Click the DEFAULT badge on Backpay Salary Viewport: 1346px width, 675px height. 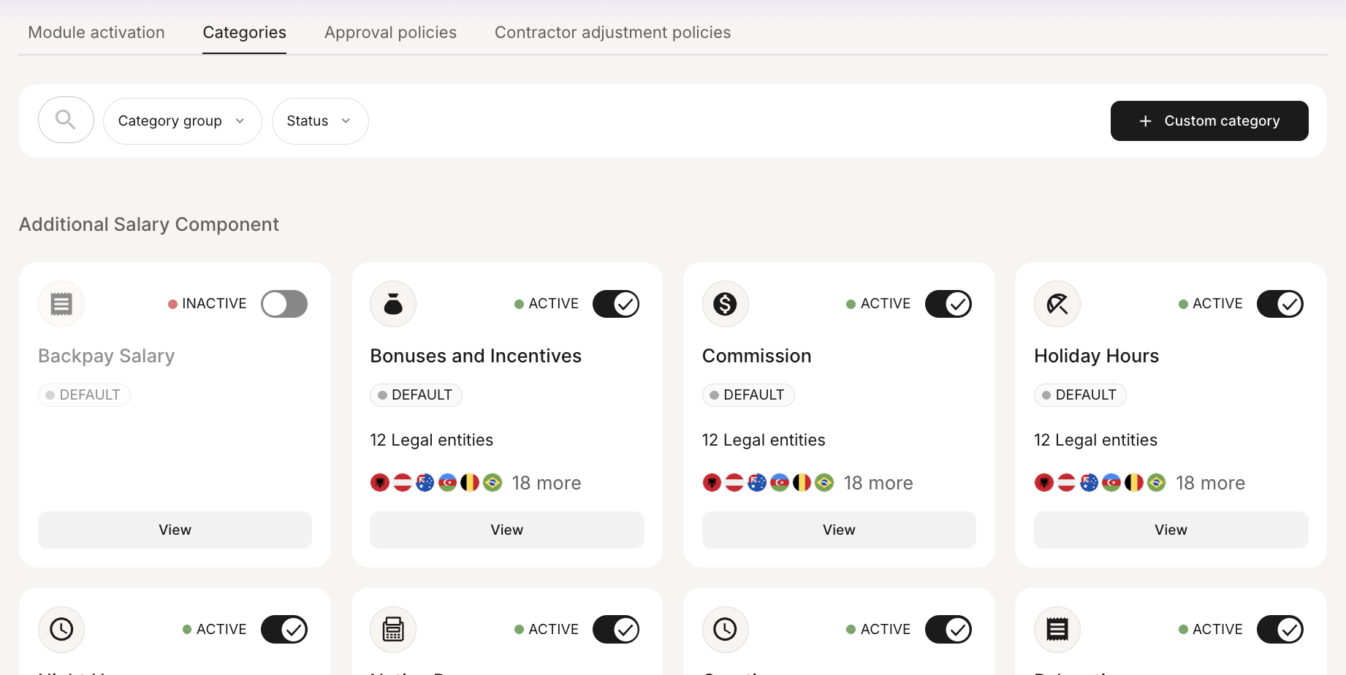(84, 395)
